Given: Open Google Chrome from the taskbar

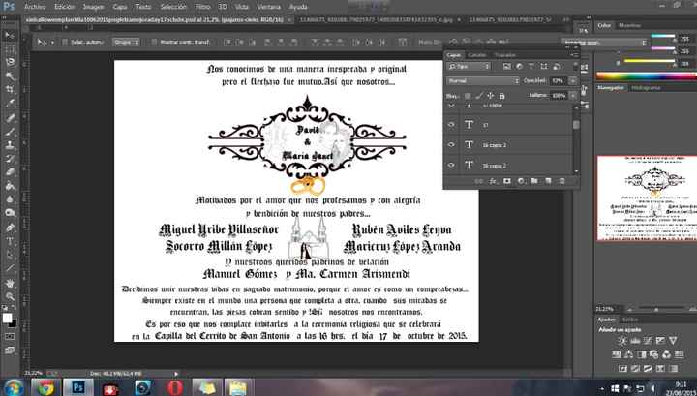Looking at the screenshot, I should click(45, 387).
